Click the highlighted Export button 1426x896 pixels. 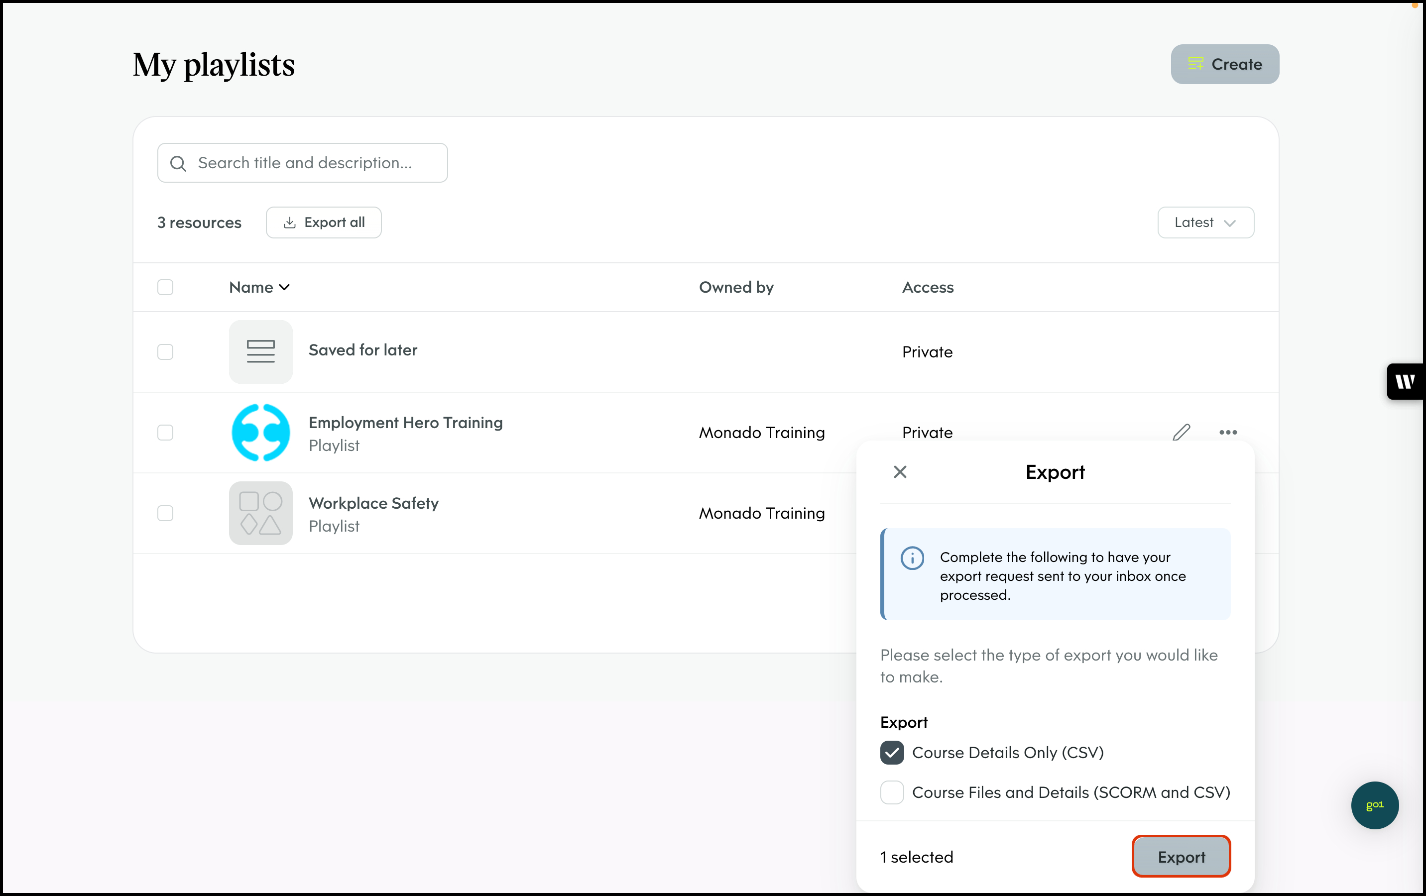(x=1181, y=856)
